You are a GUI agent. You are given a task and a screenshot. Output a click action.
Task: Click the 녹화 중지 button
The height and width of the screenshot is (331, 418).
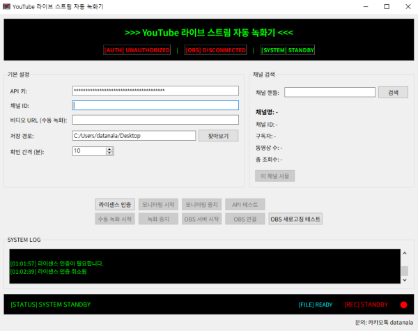pos(158,219)
